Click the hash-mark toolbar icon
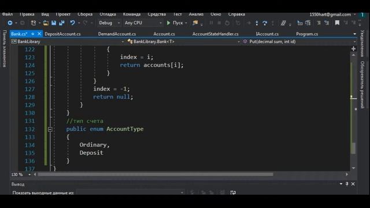This screenshot has width=370, height=208. pos(283,23)
